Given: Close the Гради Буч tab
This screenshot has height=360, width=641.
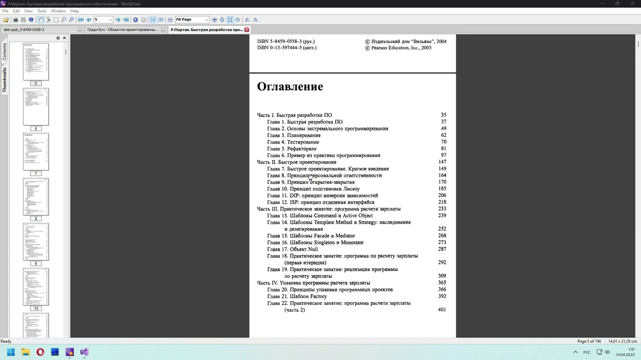Looking at the screenshot, I should tap(163, 29).
